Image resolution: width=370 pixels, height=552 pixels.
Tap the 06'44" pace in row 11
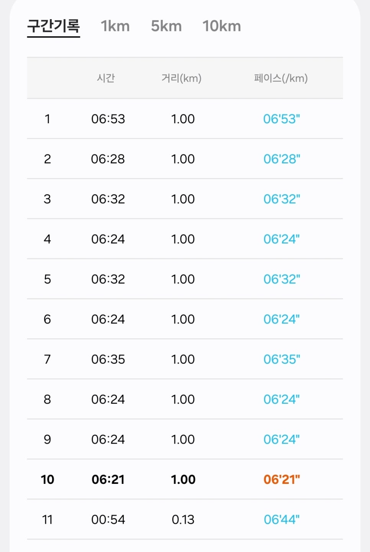(x=282, y=519)
